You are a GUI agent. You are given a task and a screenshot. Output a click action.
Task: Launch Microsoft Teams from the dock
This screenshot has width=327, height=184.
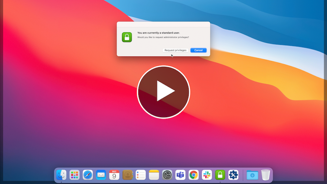coord(180,175)
